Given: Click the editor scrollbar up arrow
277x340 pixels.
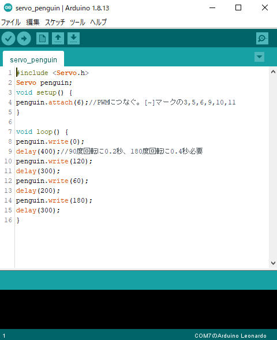Looking at the screenshot, I should click(x=273, y=72).
